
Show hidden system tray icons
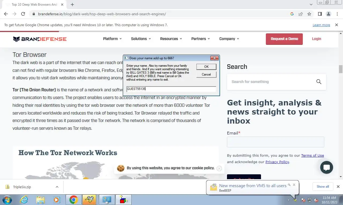click(x=289, y=200)
